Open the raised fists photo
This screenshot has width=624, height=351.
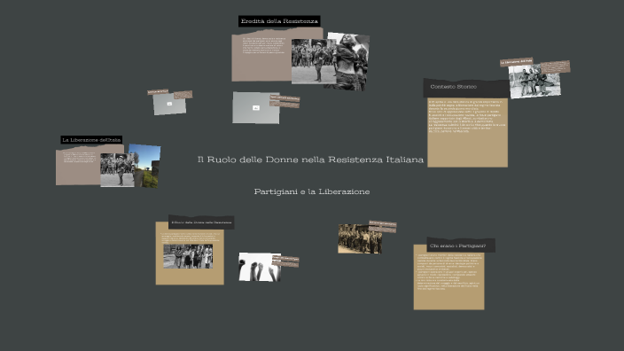click(x=260, y=267)
